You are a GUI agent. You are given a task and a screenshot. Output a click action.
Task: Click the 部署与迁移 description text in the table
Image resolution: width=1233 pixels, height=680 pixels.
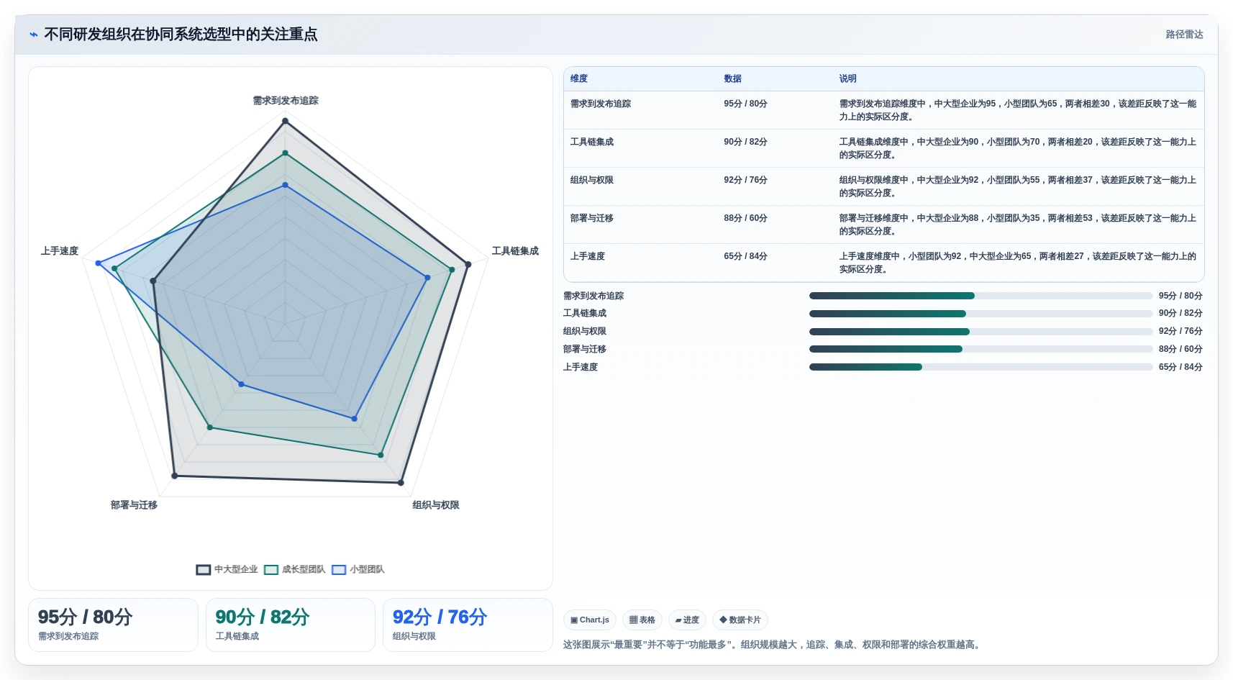(x=1018, y=225)
